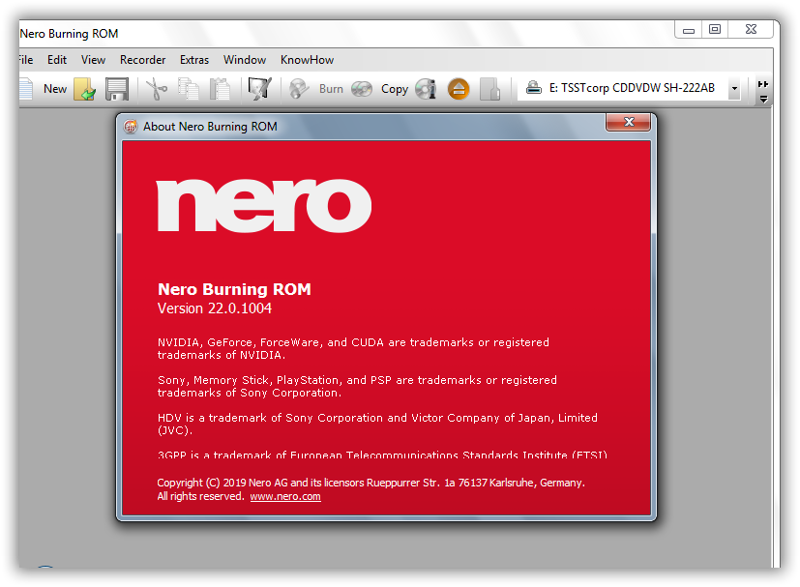Click the white nero logo

(x=264, y=205)
